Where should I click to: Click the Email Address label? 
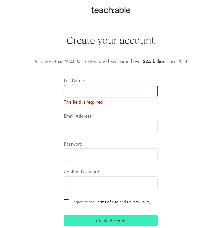click(x=78, y=116)
